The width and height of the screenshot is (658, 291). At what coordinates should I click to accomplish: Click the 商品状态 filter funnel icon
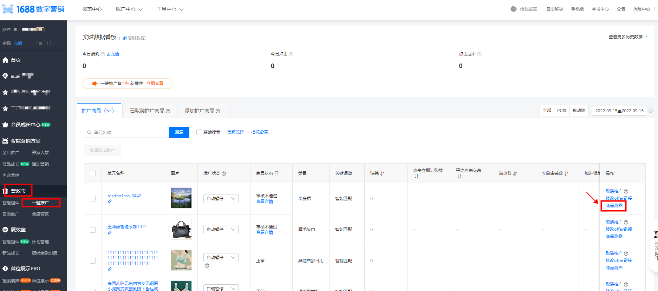[x=276, y=173]
